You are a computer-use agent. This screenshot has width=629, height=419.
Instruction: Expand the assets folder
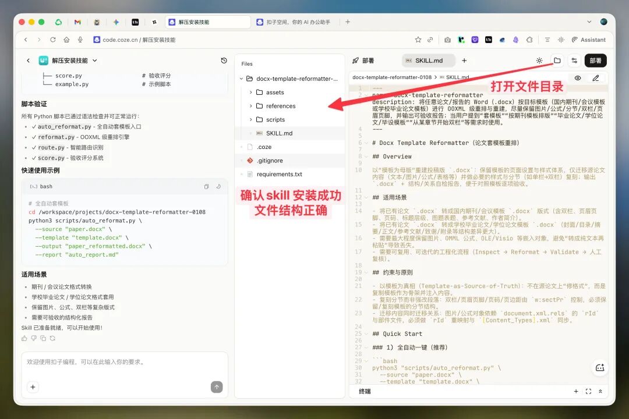coord(250,92)
